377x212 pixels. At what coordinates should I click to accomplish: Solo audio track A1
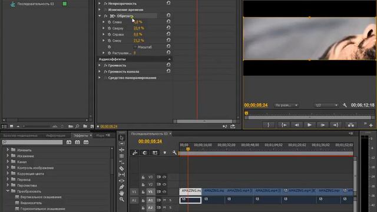coord(170,200)
